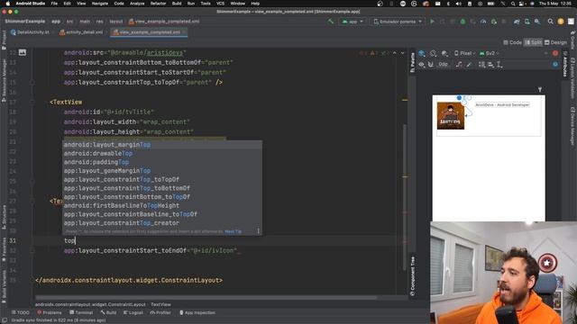Screen dimensions: 577x324
Task: Open the default margins 0dp dropdown
Action: point(444,64)
